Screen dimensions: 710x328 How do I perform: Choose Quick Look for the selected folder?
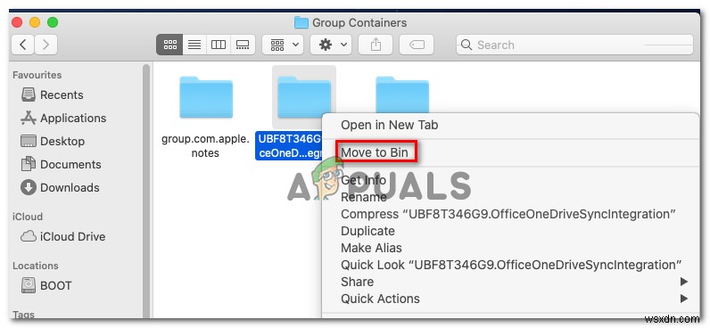(511, 265)
